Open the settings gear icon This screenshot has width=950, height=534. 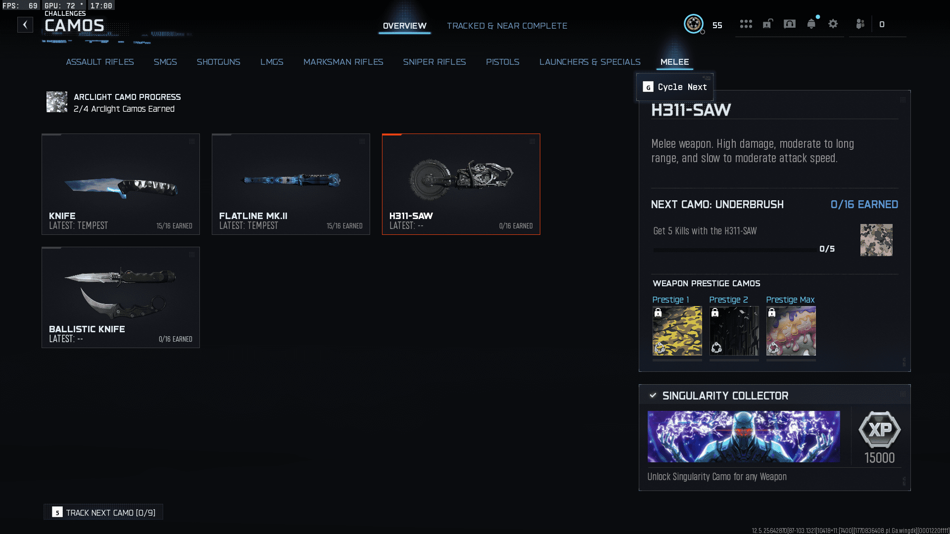coord(833,24)
